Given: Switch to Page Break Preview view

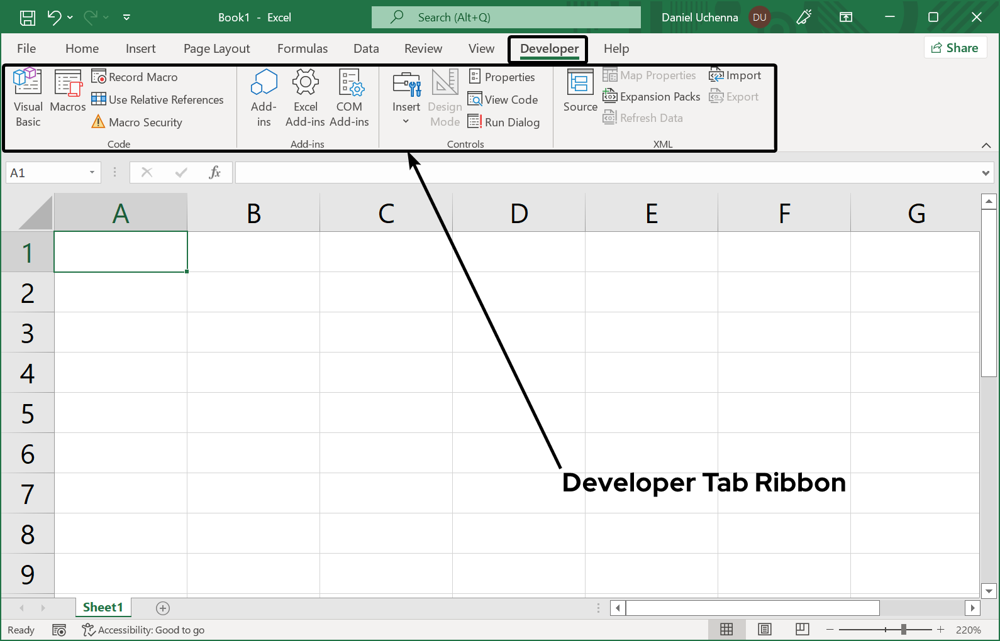Looking at the screenshot, I should pos(802,629).
